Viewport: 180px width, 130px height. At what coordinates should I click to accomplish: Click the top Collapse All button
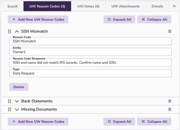click(x=154, y=19)
